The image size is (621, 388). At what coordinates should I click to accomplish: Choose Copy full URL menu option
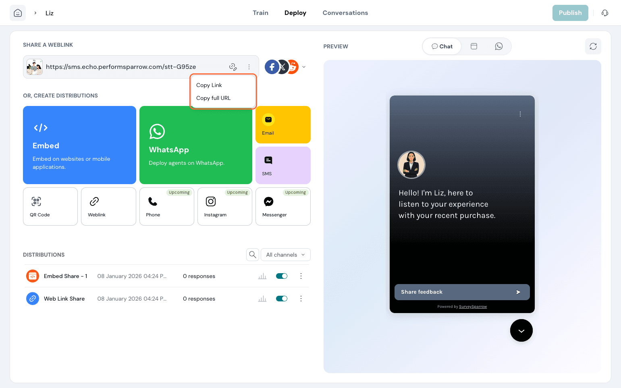click(x=214, y=98)
